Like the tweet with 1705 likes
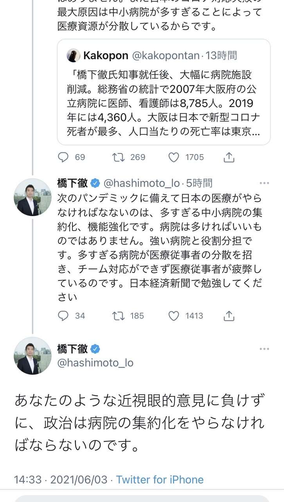The width and height of the screenshot is (284, 502). [174, 157]
